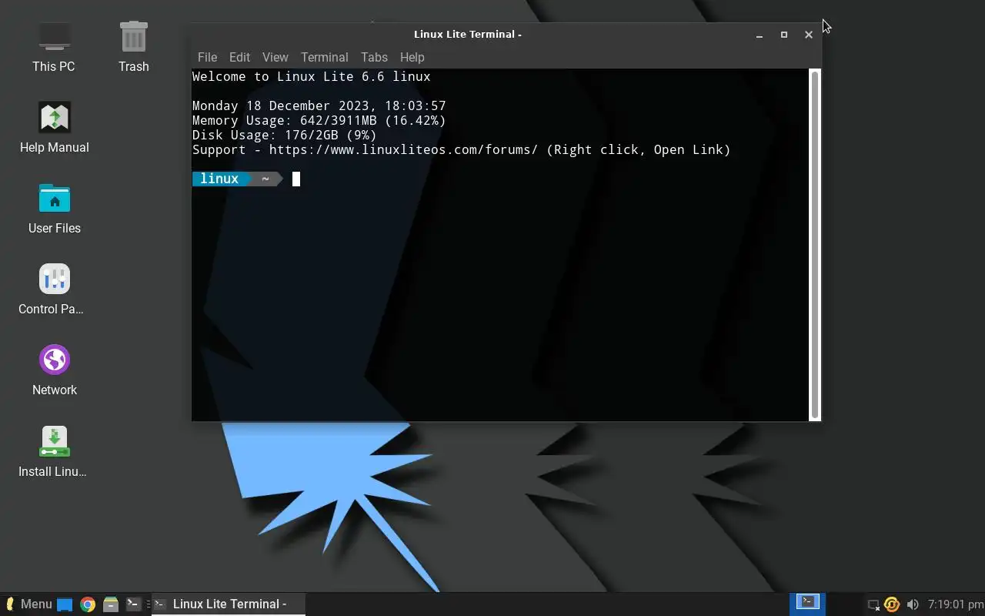Open the Menu start button
Viewport: 985px width, 616px height.
[x=28, y=604]
